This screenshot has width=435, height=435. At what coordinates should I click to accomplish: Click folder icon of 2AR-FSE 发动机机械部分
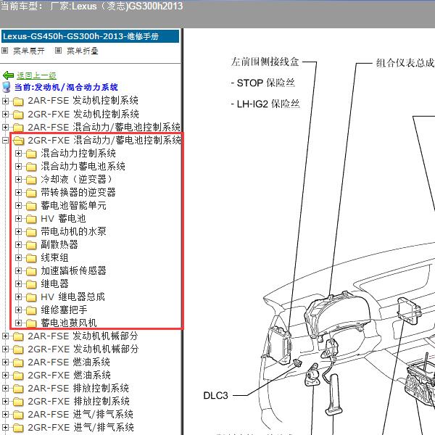pyautogui.click(x=18, y=336)
